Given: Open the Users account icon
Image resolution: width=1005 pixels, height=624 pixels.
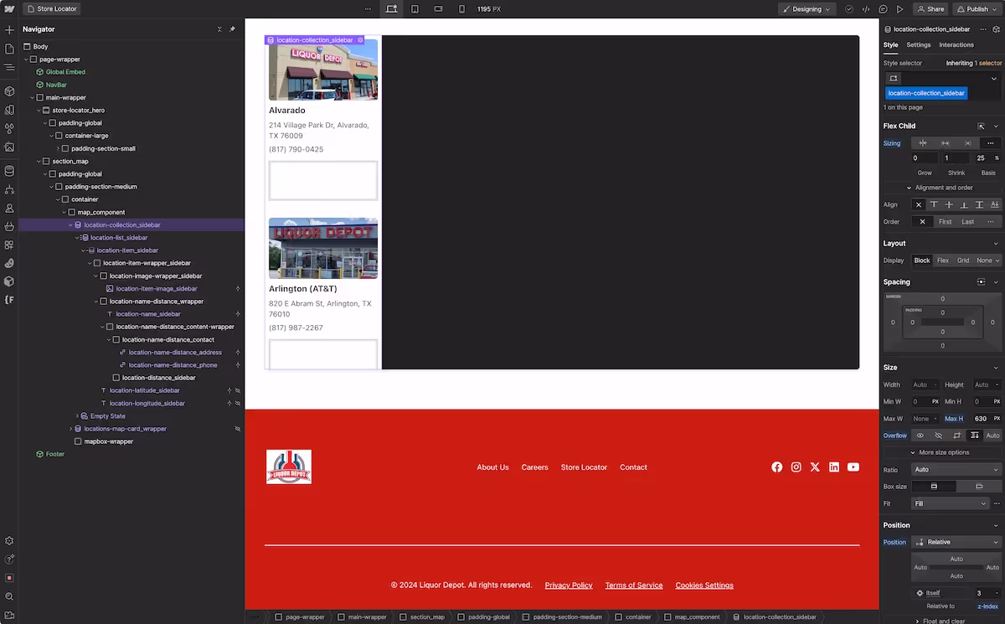Looking at the screenshot, I should click(9, 208).
